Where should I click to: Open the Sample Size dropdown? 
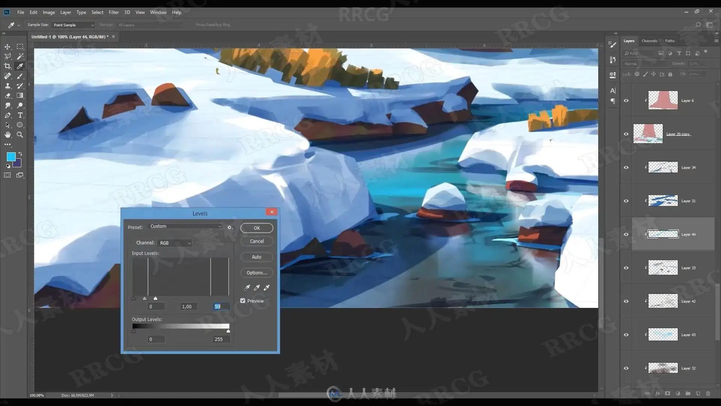[x=73, y=25]
